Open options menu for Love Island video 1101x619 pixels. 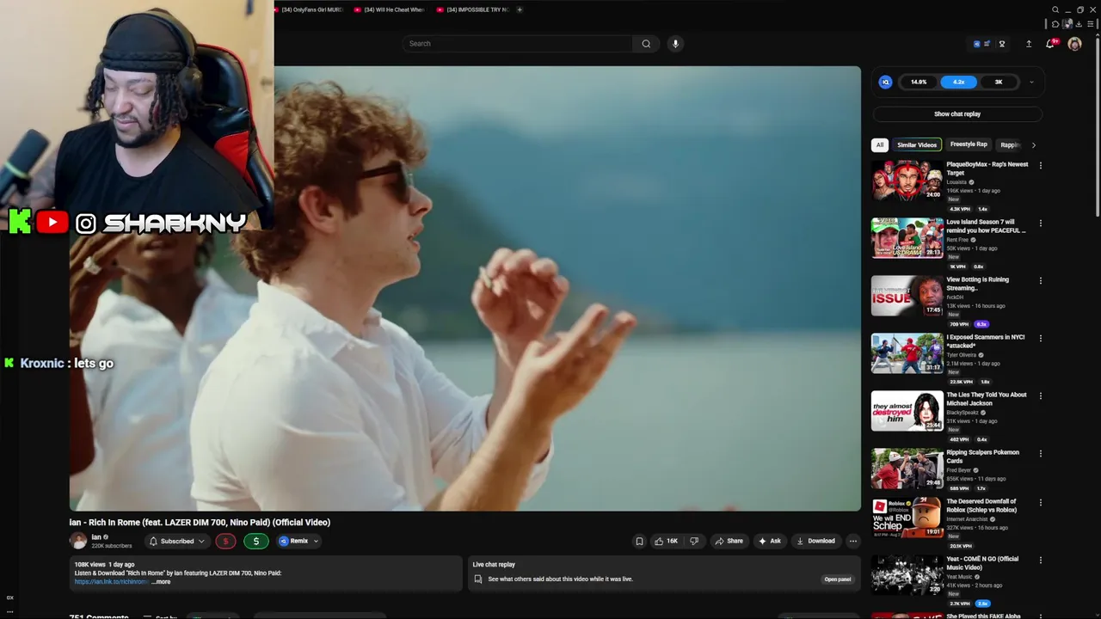1040,223
